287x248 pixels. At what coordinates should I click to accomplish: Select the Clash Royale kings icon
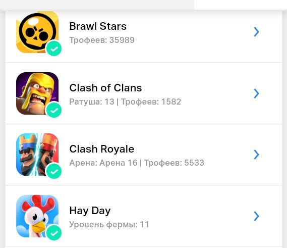(x=37, y=155)
